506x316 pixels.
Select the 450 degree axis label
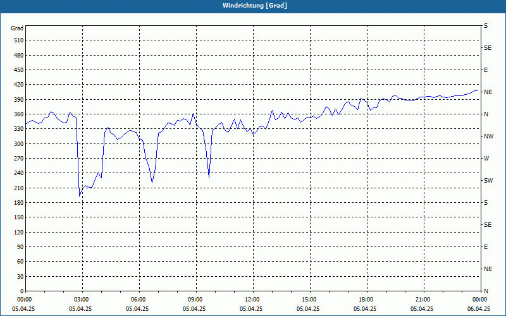tap(19, 70)
